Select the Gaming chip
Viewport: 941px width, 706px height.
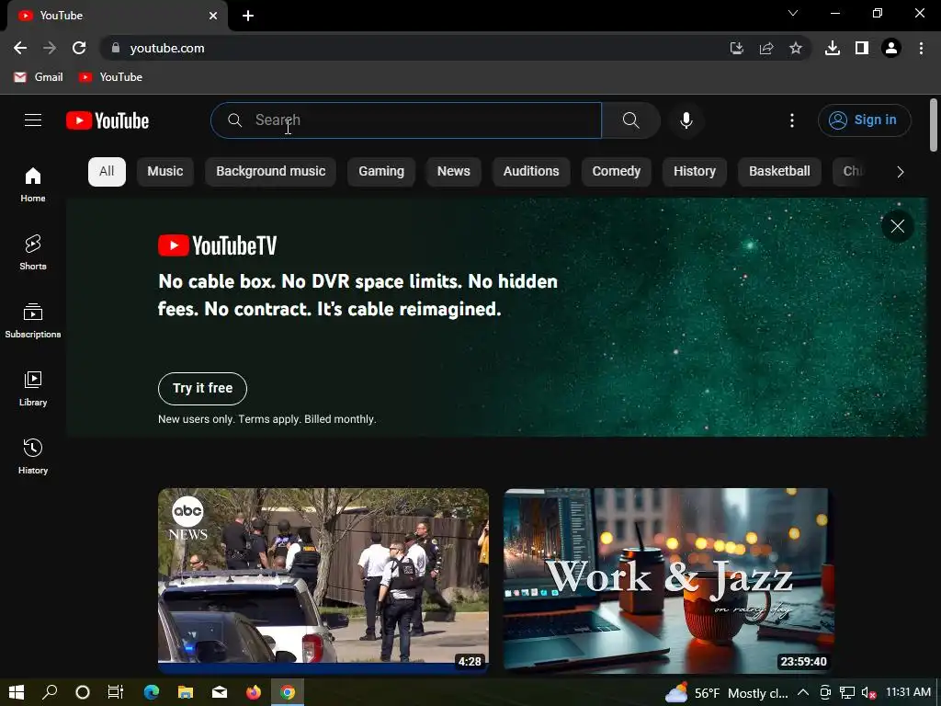[381, 172]
